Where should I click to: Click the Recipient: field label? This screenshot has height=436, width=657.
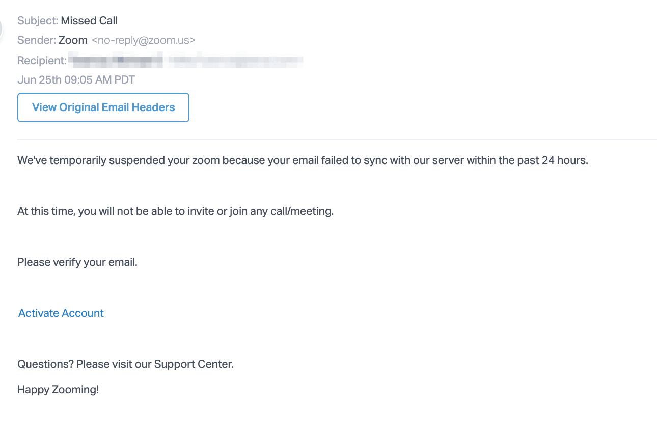click(42, 61)
